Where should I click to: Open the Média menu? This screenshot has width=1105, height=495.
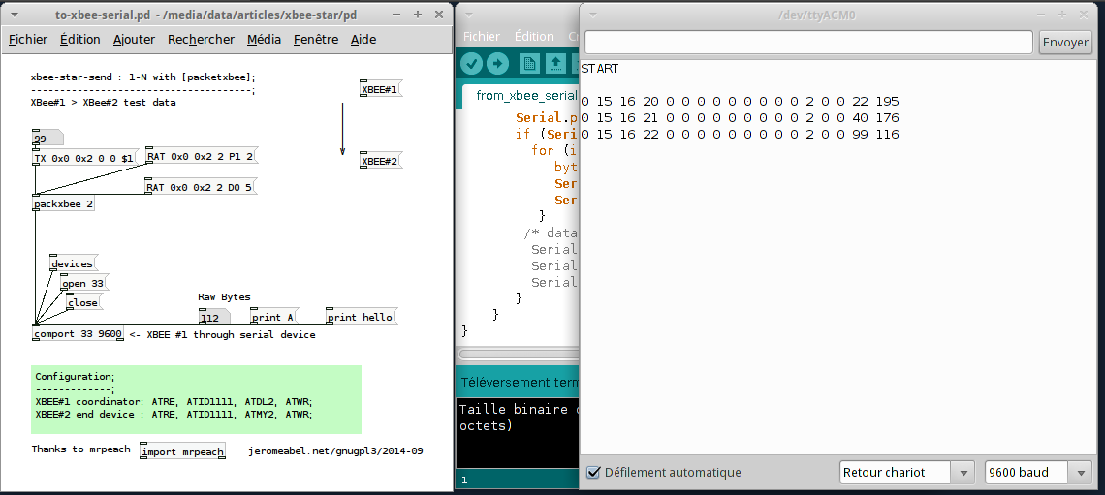(265, 40)
